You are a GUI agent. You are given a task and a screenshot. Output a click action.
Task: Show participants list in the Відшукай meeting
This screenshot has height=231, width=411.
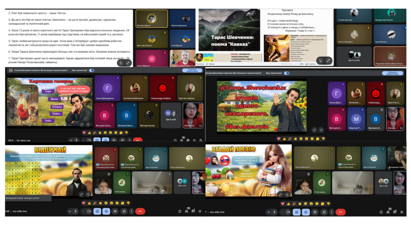point(186,211)
